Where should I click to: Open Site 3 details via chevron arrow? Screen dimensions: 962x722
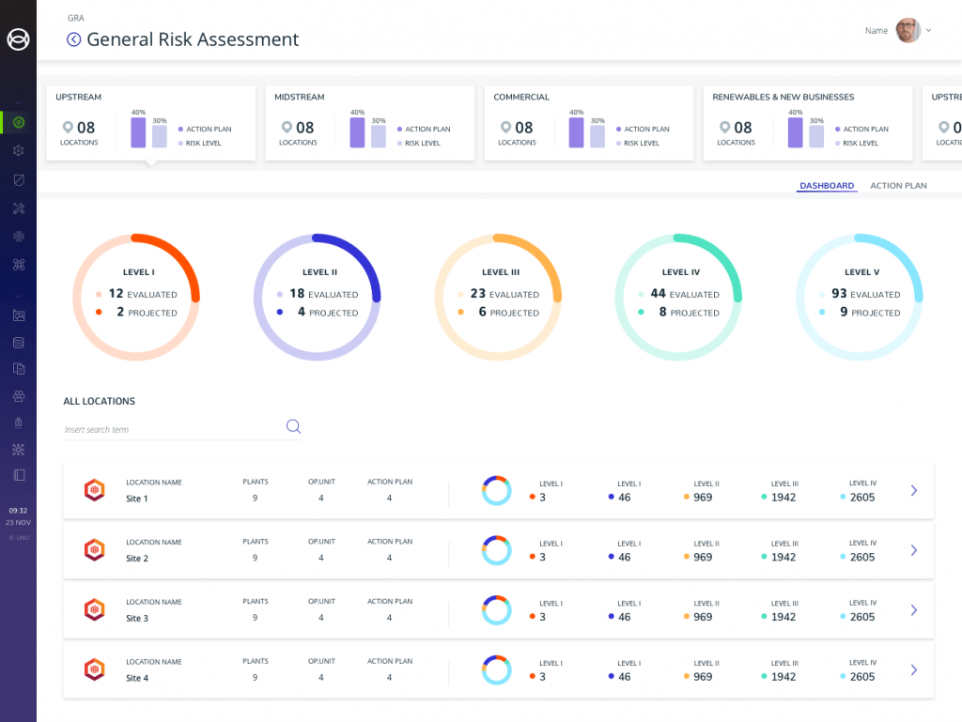913,610
